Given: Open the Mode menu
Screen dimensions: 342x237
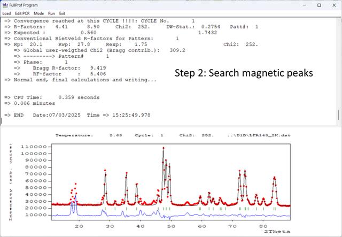Looking at the screenshot, I should [39, 13].
